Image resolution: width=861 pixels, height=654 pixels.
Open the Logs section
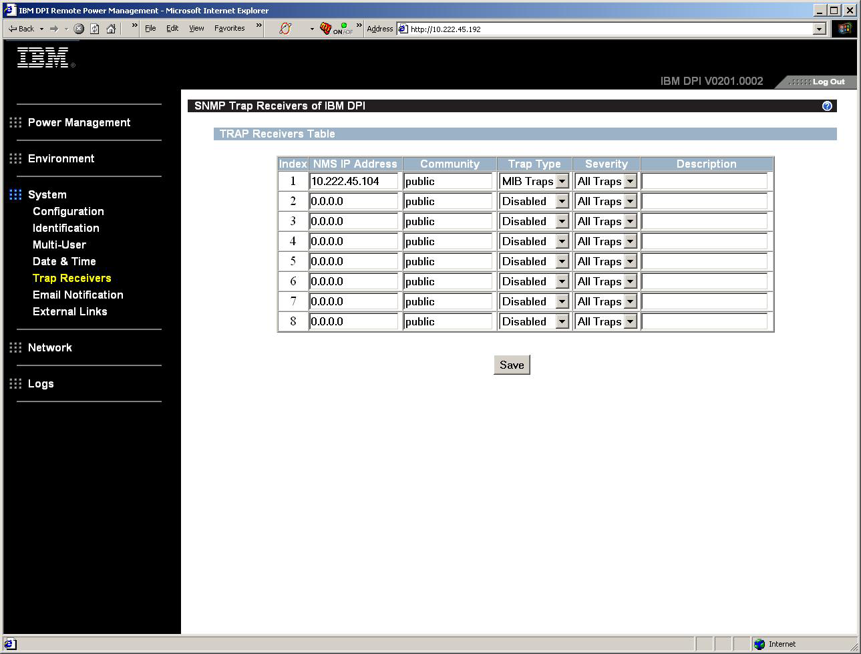pos(41,383)
